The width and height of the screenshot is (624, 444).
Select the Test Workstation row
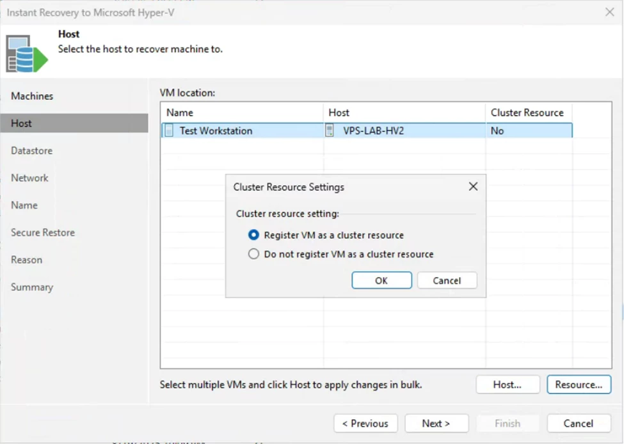[x=367, y=131]
